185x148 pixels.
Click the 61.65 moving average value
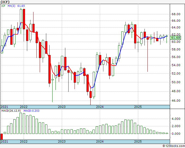pos(21,6)
